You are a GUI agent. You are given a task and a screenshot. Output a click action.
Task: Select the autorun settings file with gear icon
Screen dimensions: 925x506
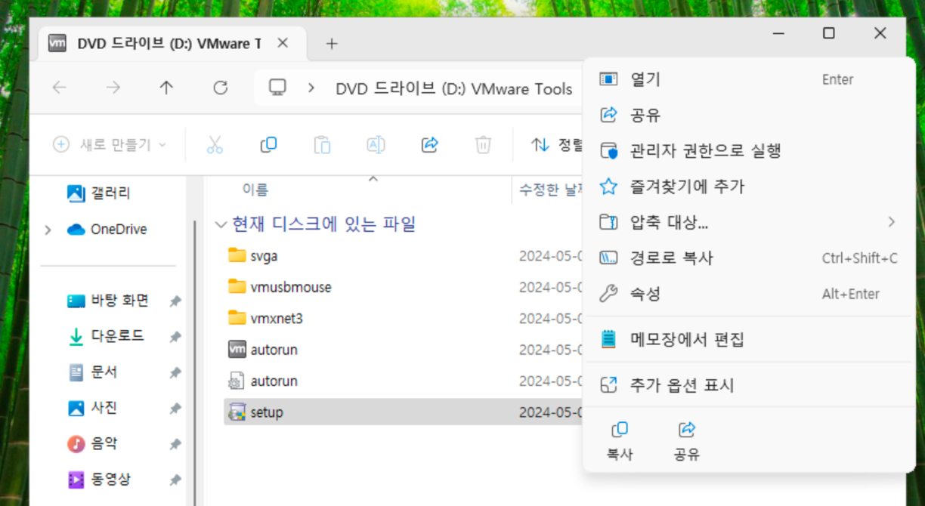pos(404,381)
